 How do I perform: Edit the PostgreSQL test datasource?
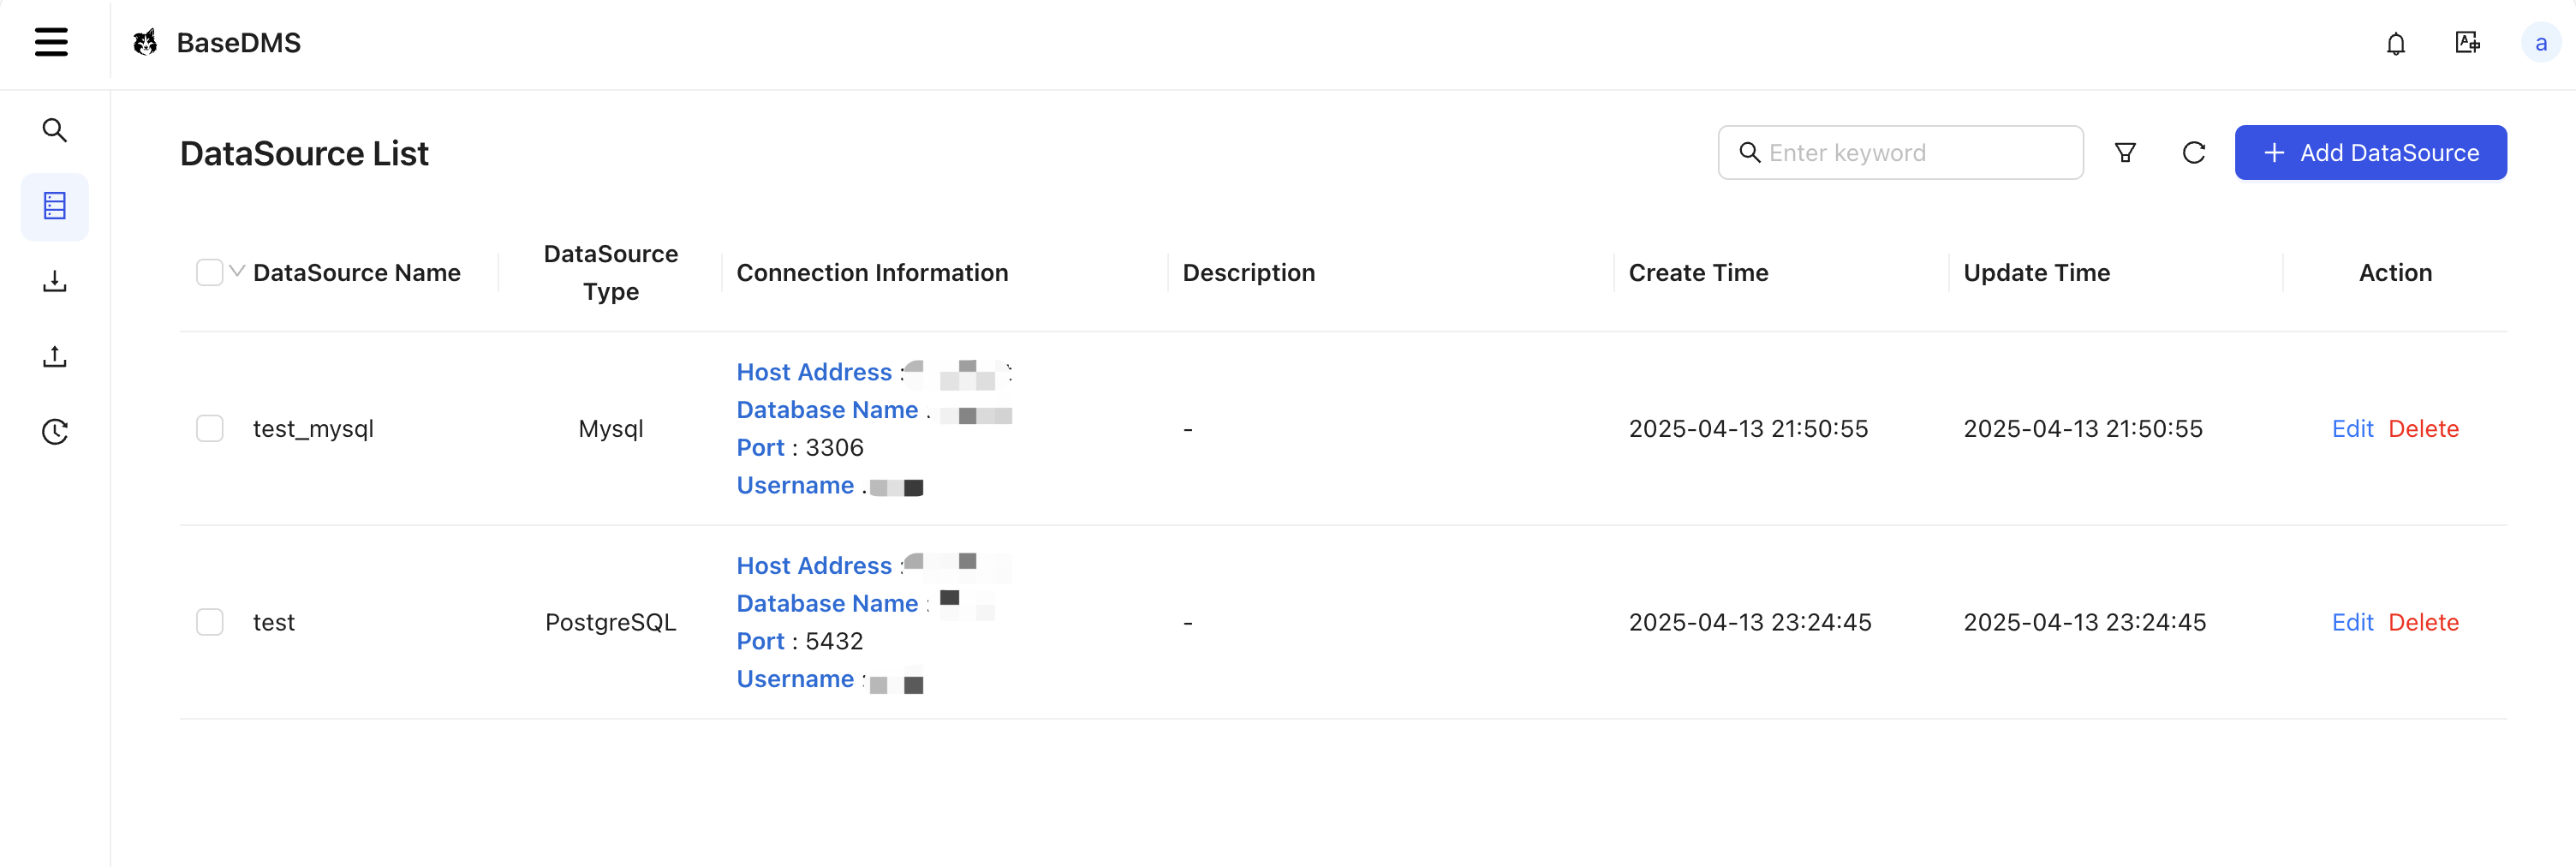coord(2352,622)
